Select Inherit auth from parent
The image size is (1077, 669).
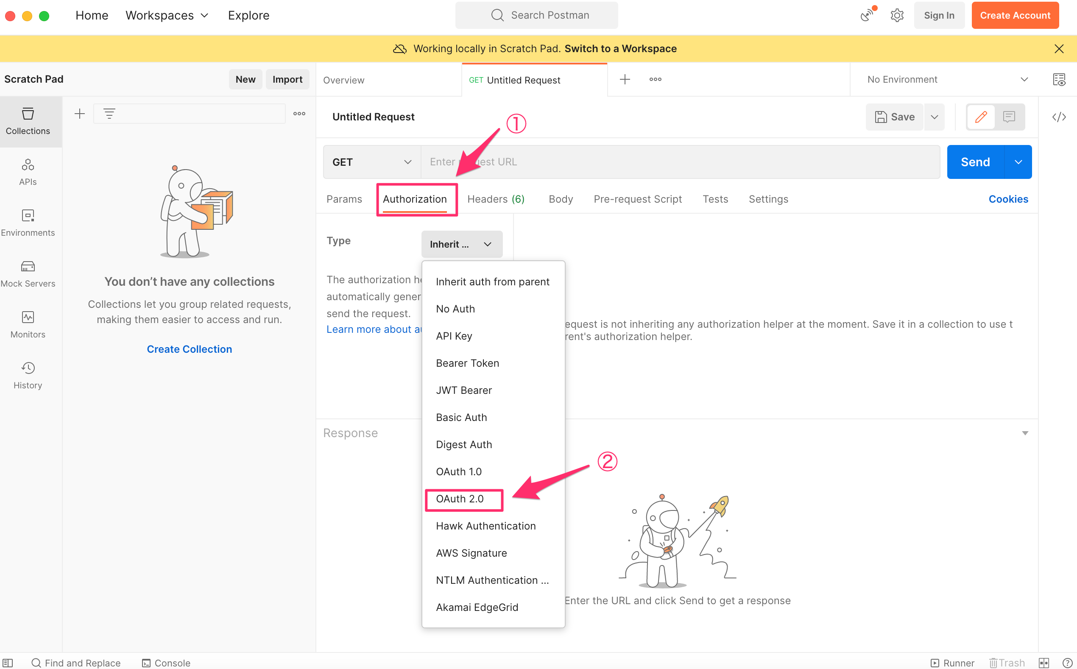pyautogui.click(x=494, y=282)
